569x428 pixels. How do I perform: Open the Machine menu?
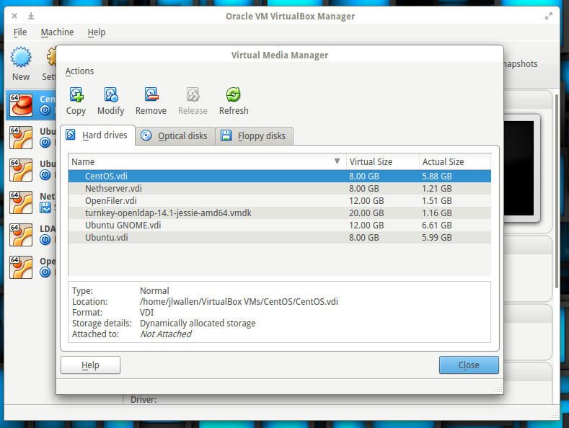pos(58,32)
